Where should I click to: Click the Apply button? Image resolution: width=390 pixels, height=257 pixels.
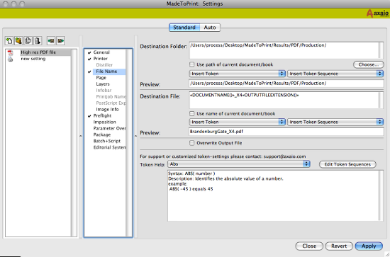(369, 246)
